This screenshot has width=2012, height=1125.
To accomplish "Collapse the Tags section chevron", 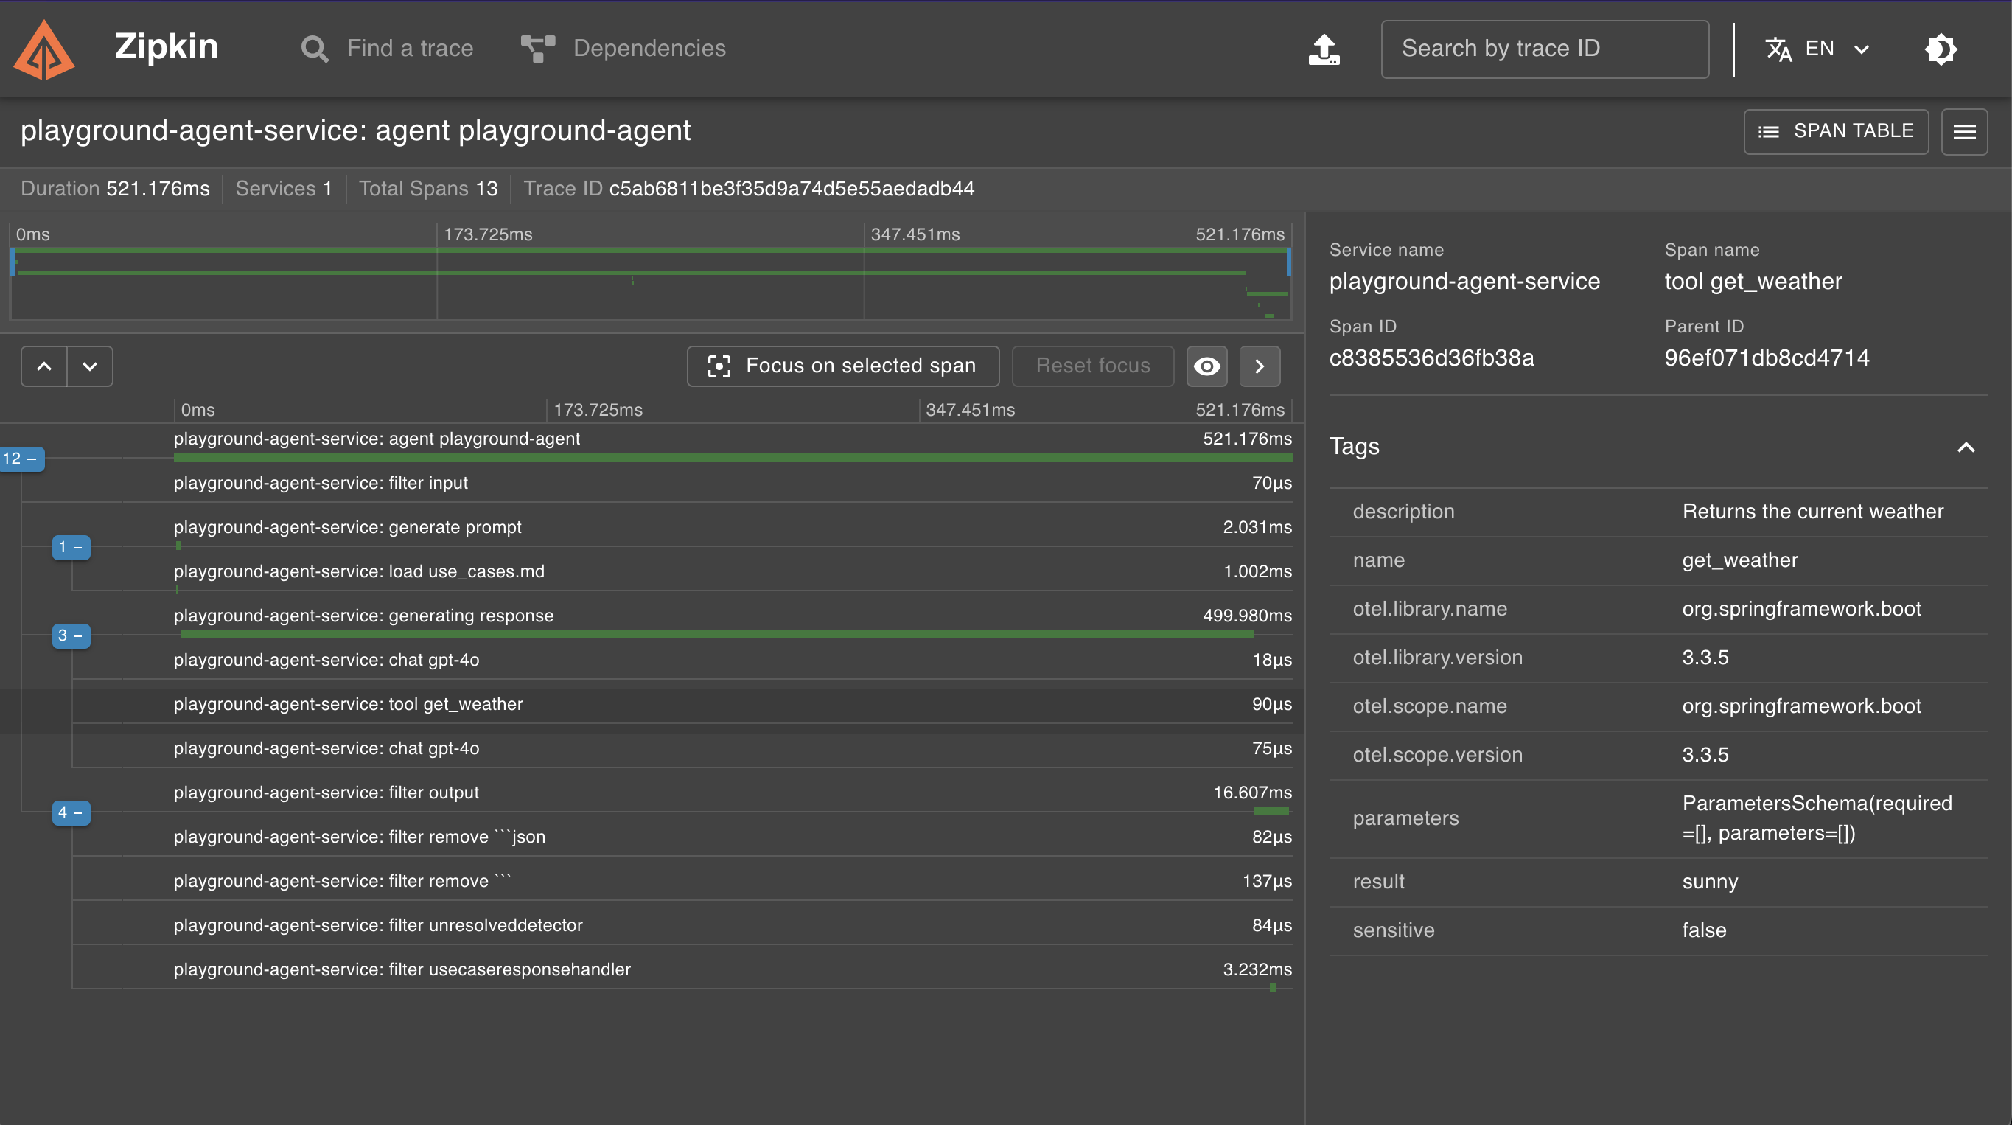I will coord(1966,447).
